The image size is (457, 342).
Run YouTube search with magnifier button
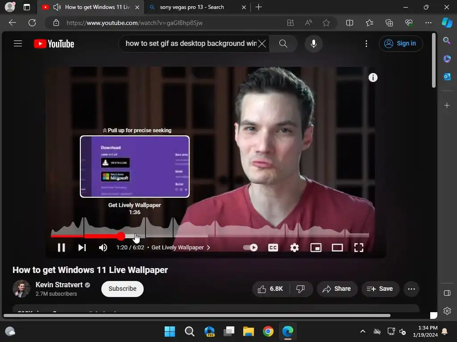pyautogui.click(x=283, y=44)
